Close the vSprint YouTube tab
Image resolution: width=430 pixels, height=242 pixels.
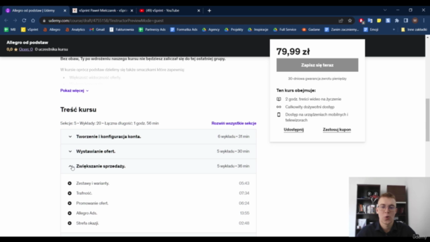[x=199, y=11]
